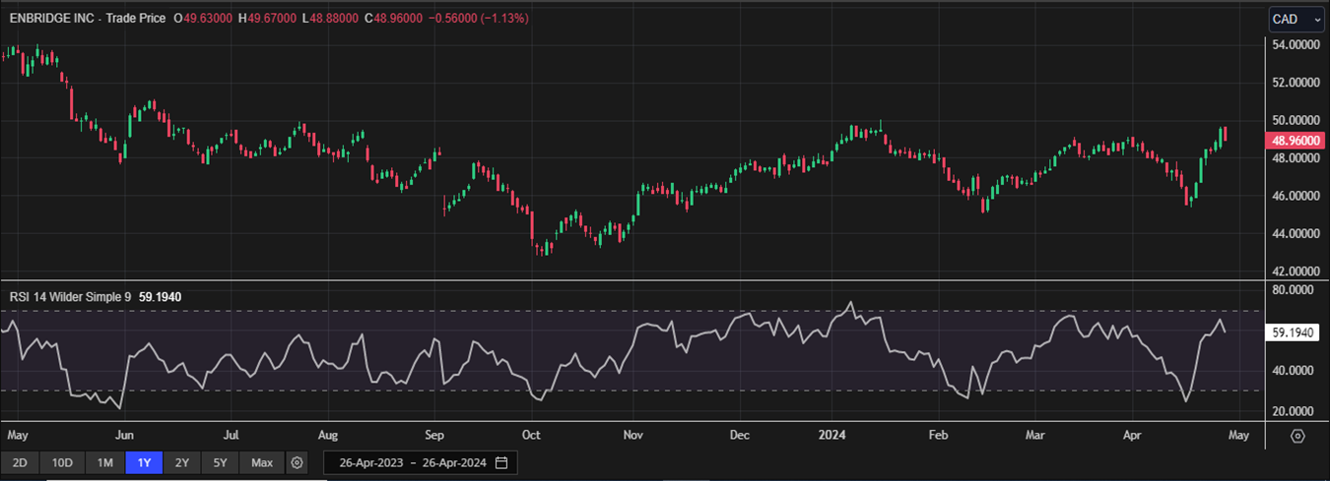This screenshot has height=481, width=1330.
Task: Open the calendar icon in date range
Action: point(501,462)
